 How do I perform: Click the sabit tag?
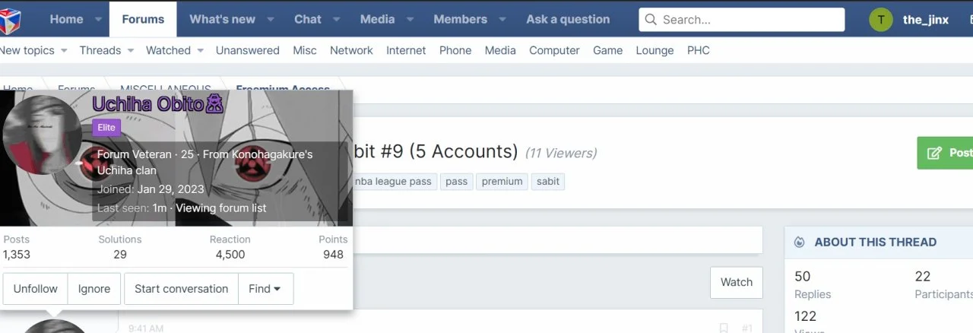point(548,182)
